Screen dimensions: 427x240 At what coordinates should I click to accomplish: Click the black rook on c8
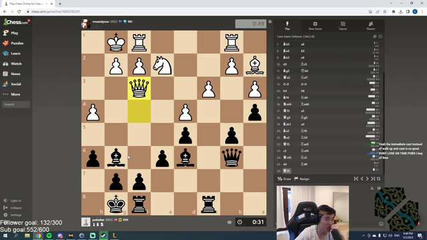tap(209, 204)
